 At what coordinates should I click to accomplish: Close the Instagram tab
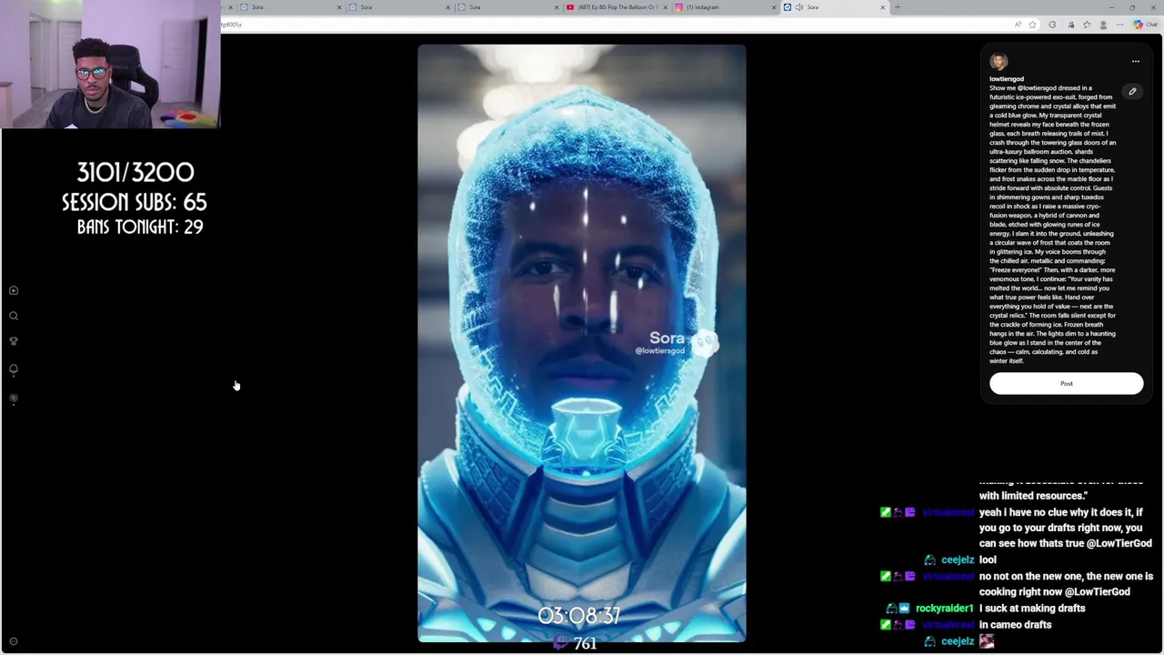pyautogui.click(x=774, y=7)
